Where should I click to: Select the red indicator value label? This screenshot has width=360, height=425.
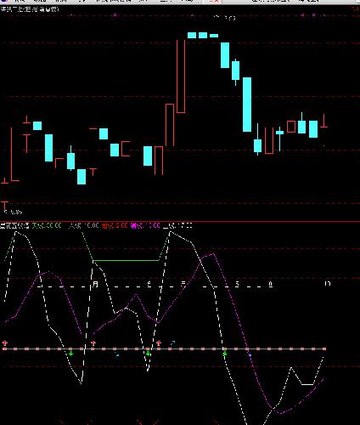[x=115, y=226]
